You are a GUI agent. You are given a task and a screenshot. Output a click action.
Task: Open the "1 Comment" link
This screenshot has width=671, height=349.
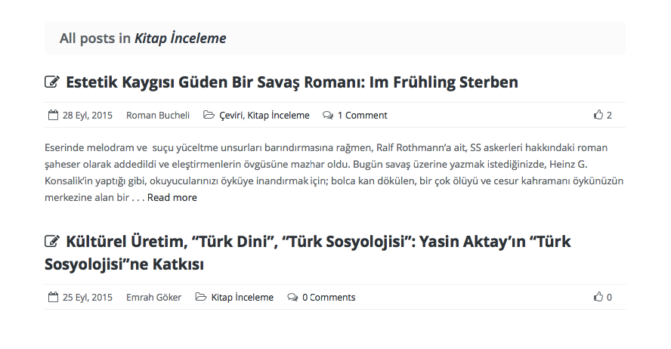(362, 116)
